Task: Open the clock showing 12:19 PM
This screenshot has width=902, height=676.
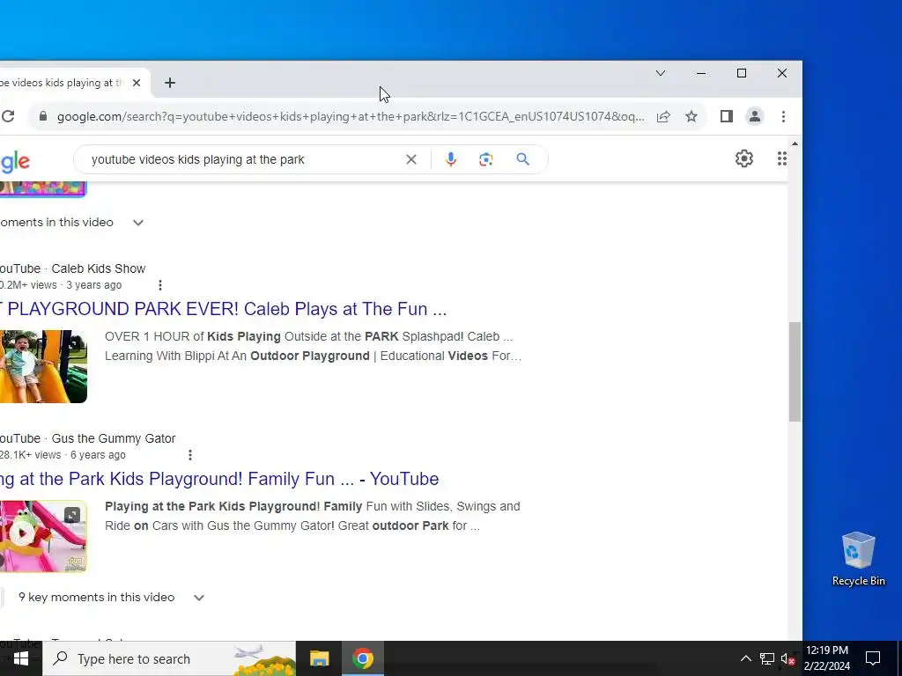Action: coord(826,658)
